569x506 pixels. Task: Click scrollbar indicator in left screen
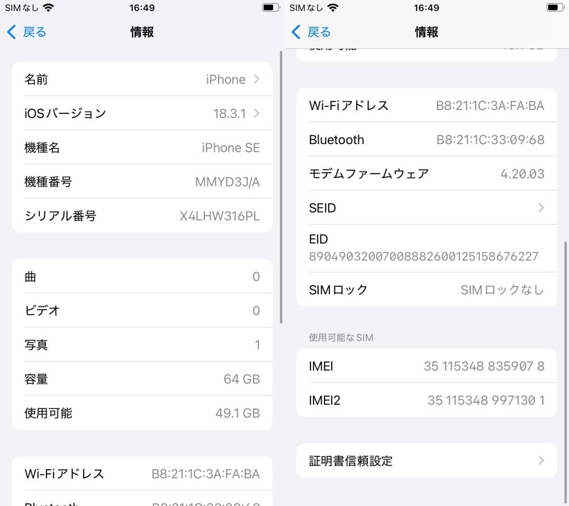click(281, 187)
